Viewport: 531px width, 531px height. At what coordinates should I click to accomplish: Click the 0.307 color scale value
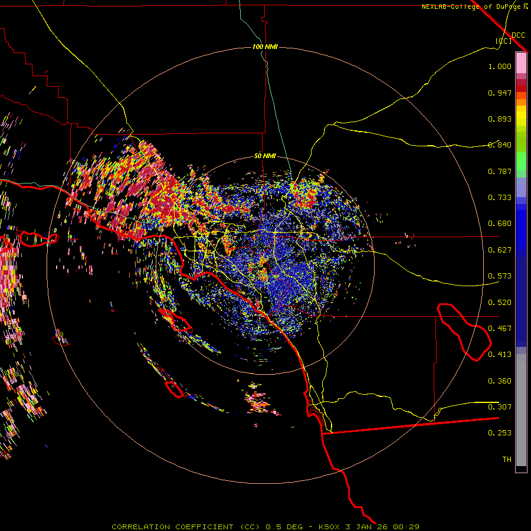pyautogui.click(x=500, y=407)
